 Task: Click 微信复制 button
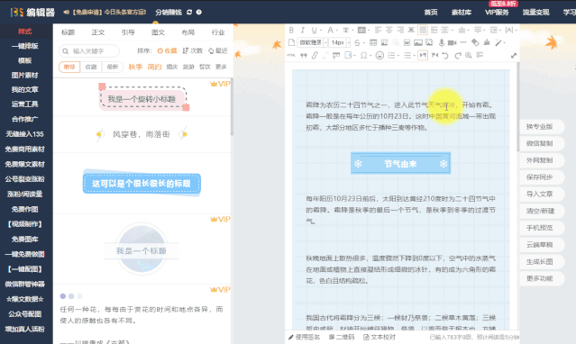pyautogui.click(x=540, y=143)
